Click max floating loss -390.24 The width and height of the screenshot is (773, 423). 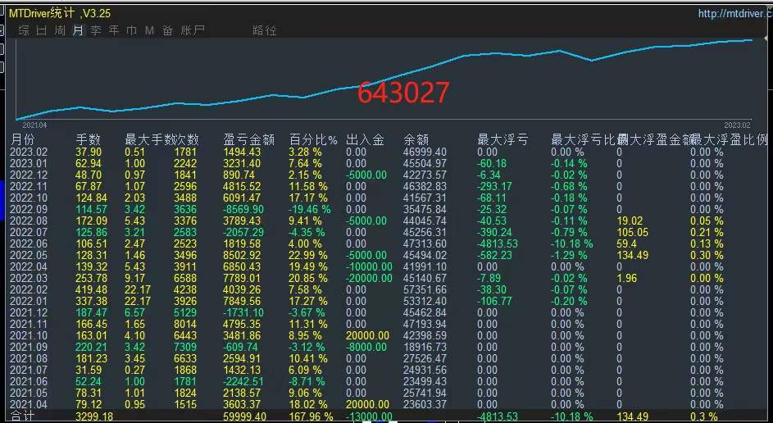495,232
